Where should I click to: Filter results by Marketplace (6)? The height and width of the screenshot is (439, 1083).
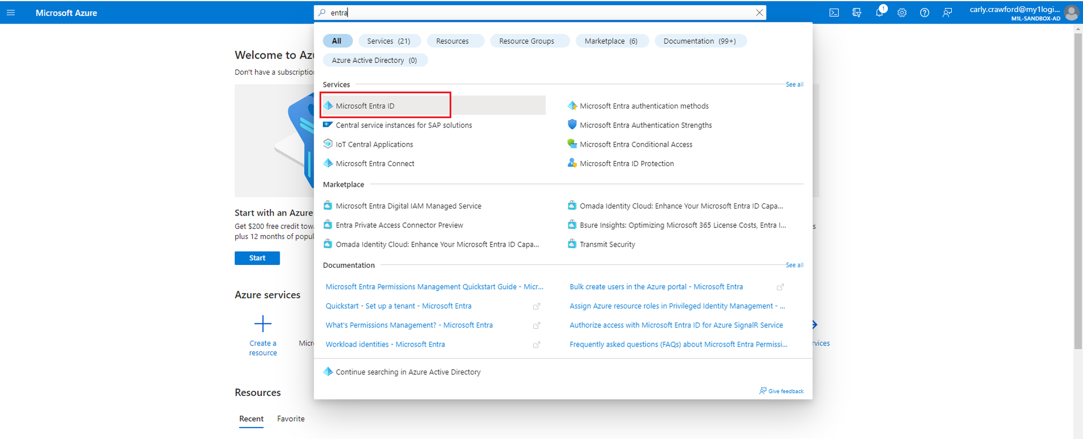point(611,41)
